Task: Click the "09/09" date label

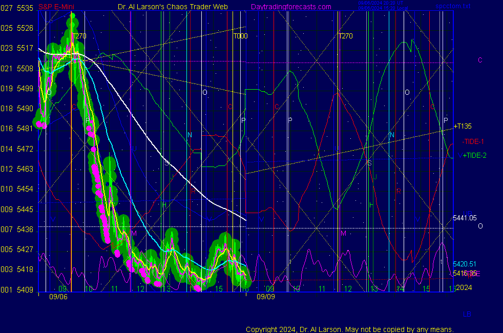Action: pyautogui.click(x=266, y=297)
